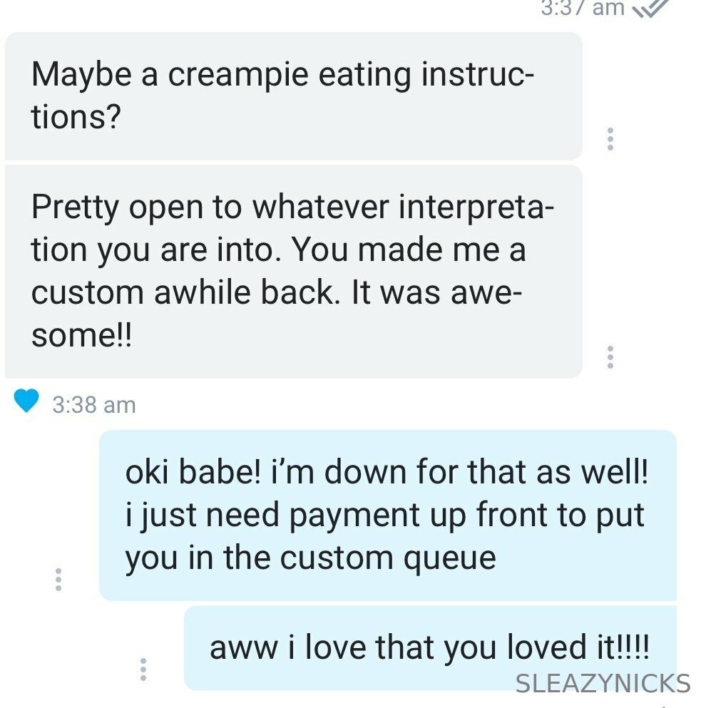Open options dots beside the 'instructions?' message
Screen dimensions: 701x708
(x=610, y=138)
